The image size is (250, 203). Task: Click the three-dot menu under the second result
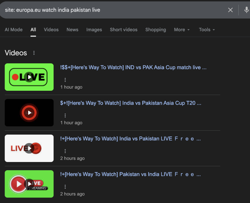(65, 115)
